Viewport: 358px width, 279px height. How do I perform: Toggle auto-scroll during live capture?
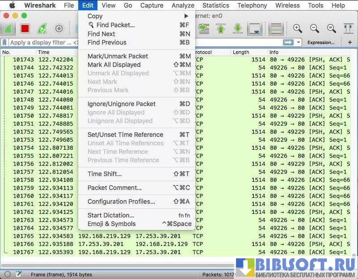254,28
